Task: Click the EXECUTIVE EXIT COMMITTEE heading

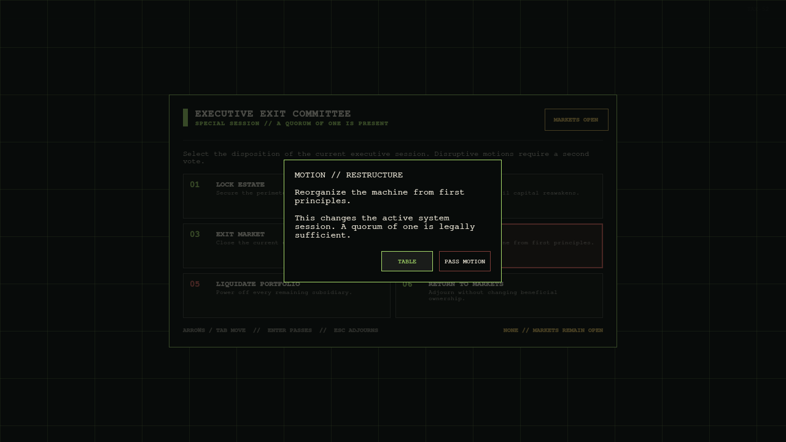Action: 273,114
